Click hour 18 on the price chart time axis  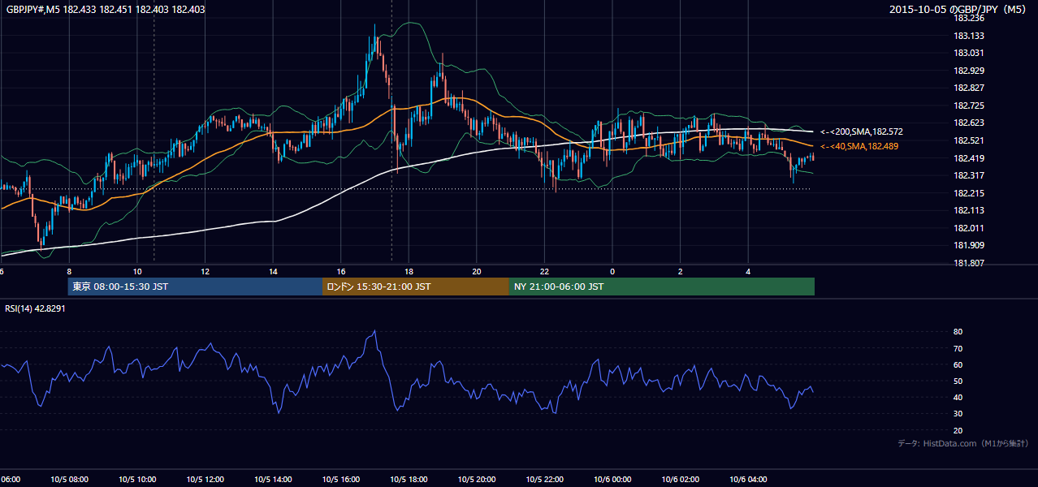tap(409, 271)
